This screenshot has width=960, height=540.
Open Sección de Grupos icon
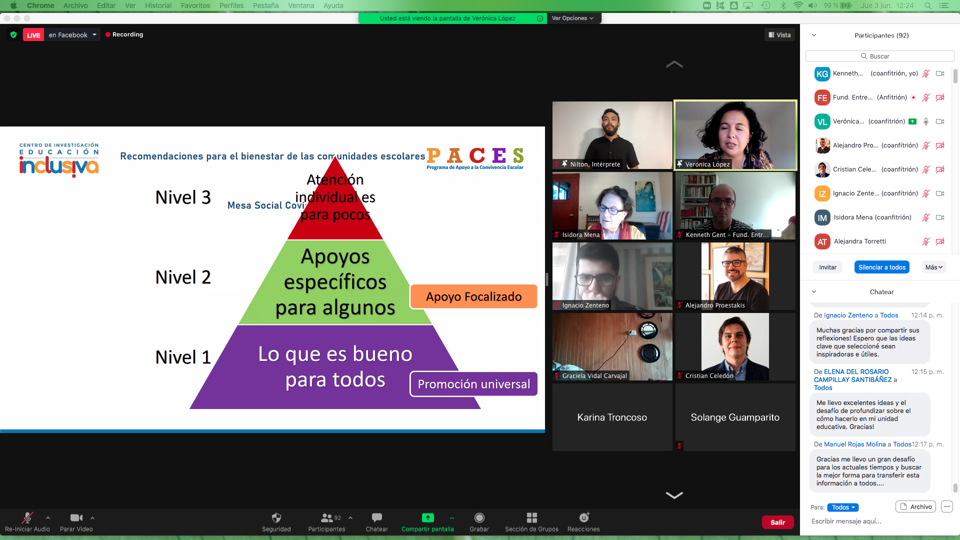tap(531, 518)
